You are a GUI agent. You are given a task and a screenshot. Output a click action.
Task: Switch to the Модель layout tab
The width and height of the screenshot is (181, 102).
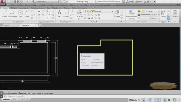(6, 99)
